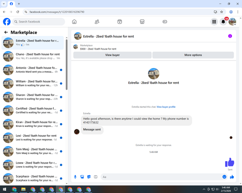The width and height of the screenshot is (242, 193).
Task: Click the Facebook browser tab
Action: [11, 4]
